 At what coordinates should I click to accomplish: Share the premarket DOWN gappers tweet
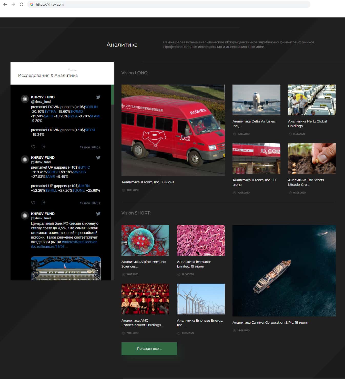tap(44, 147)
